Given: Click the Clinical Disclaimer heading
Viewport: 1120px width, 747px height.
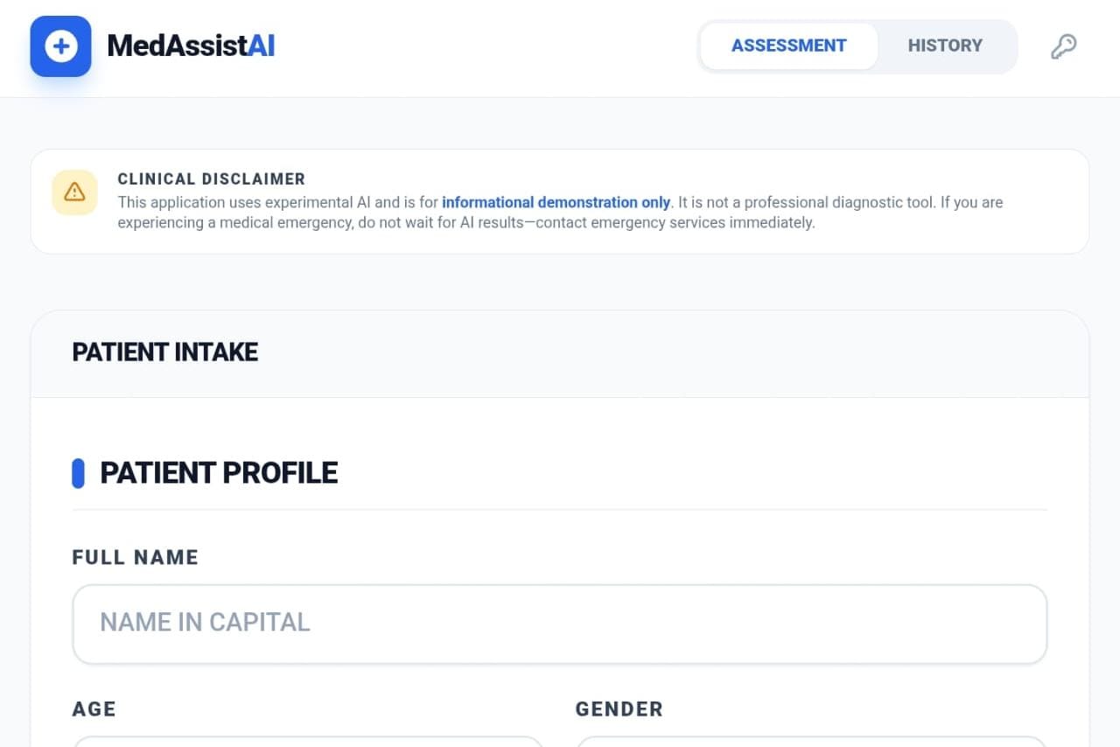Looking at the screenshot, I should point(211,179).
